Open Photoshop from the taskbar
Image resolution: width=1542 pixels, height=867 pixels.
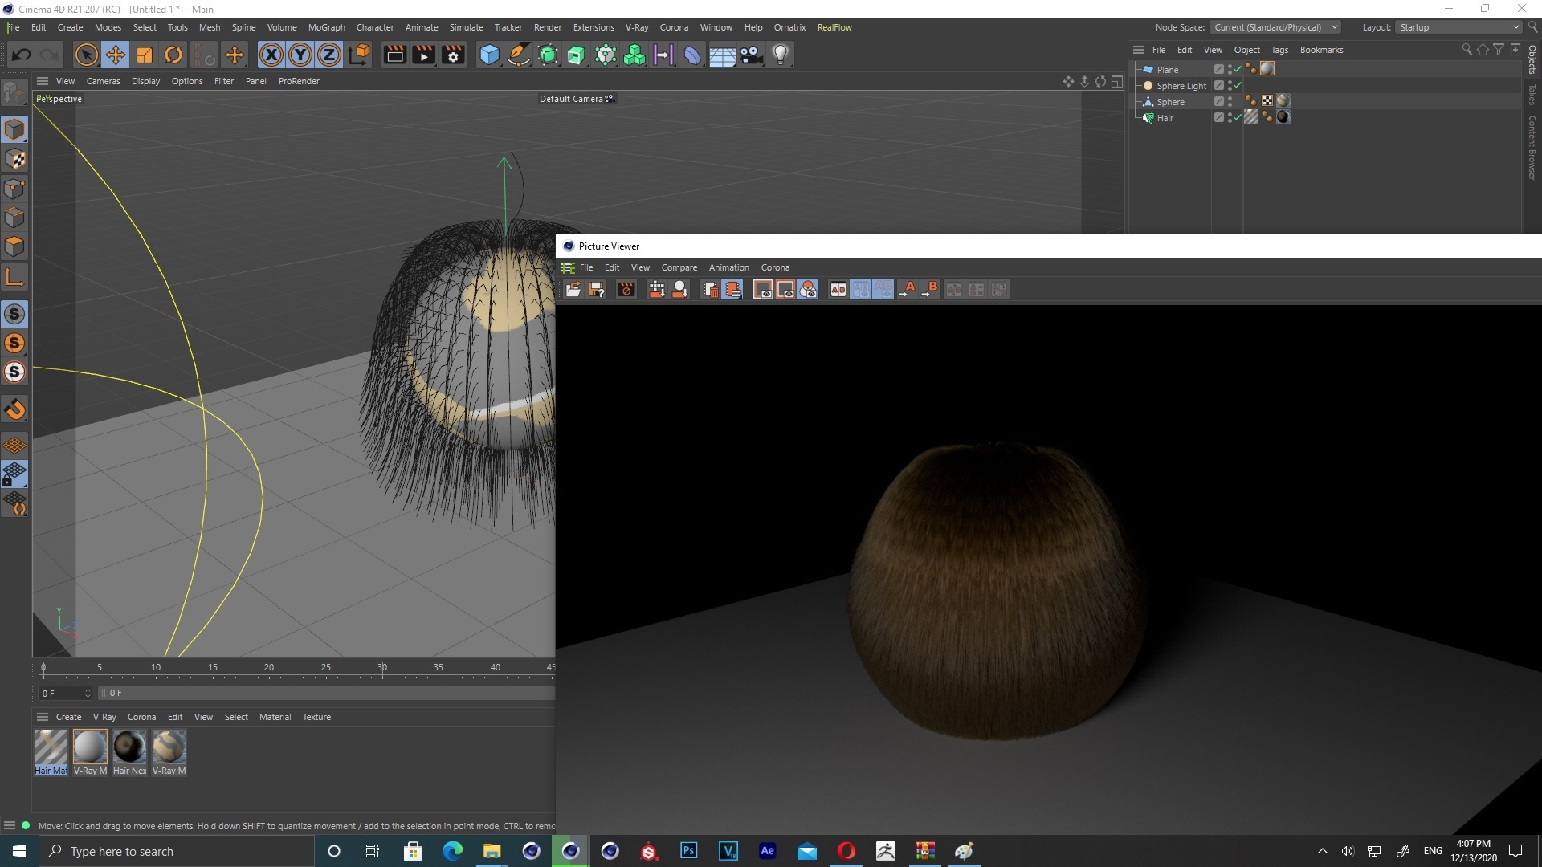tap(688, 851)
